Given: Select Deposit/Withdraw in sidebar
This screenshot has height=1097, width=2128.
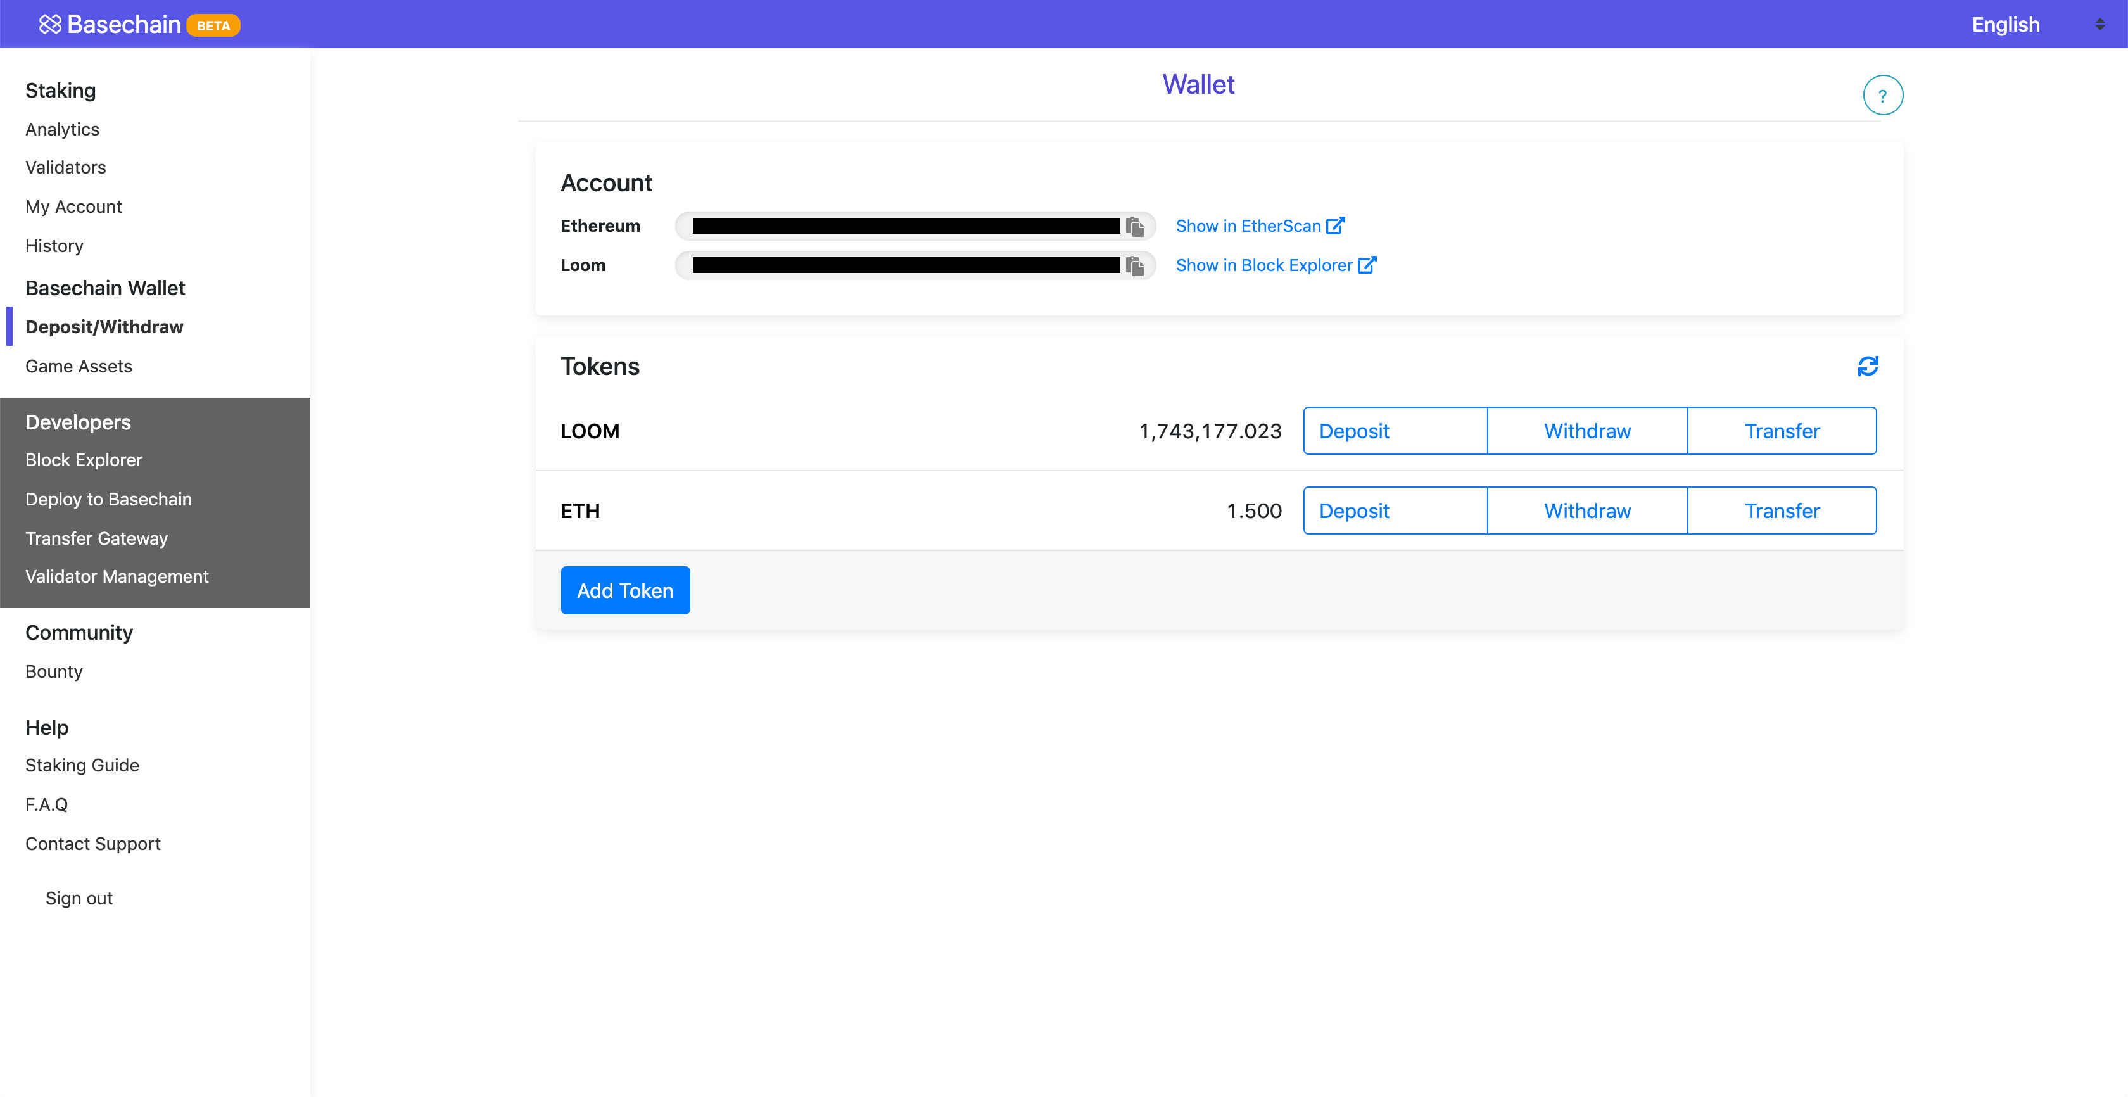Looking at the screenshot, I should [104, 327].
